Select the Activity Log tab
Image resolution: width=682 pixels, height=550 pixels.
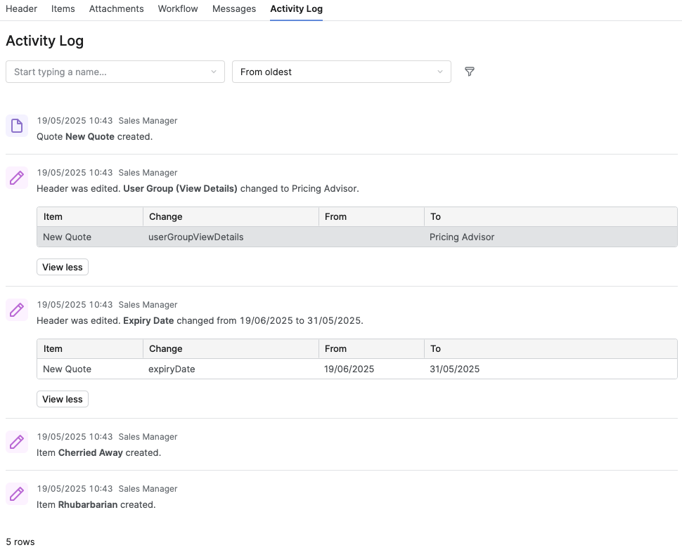click(296, 9)
